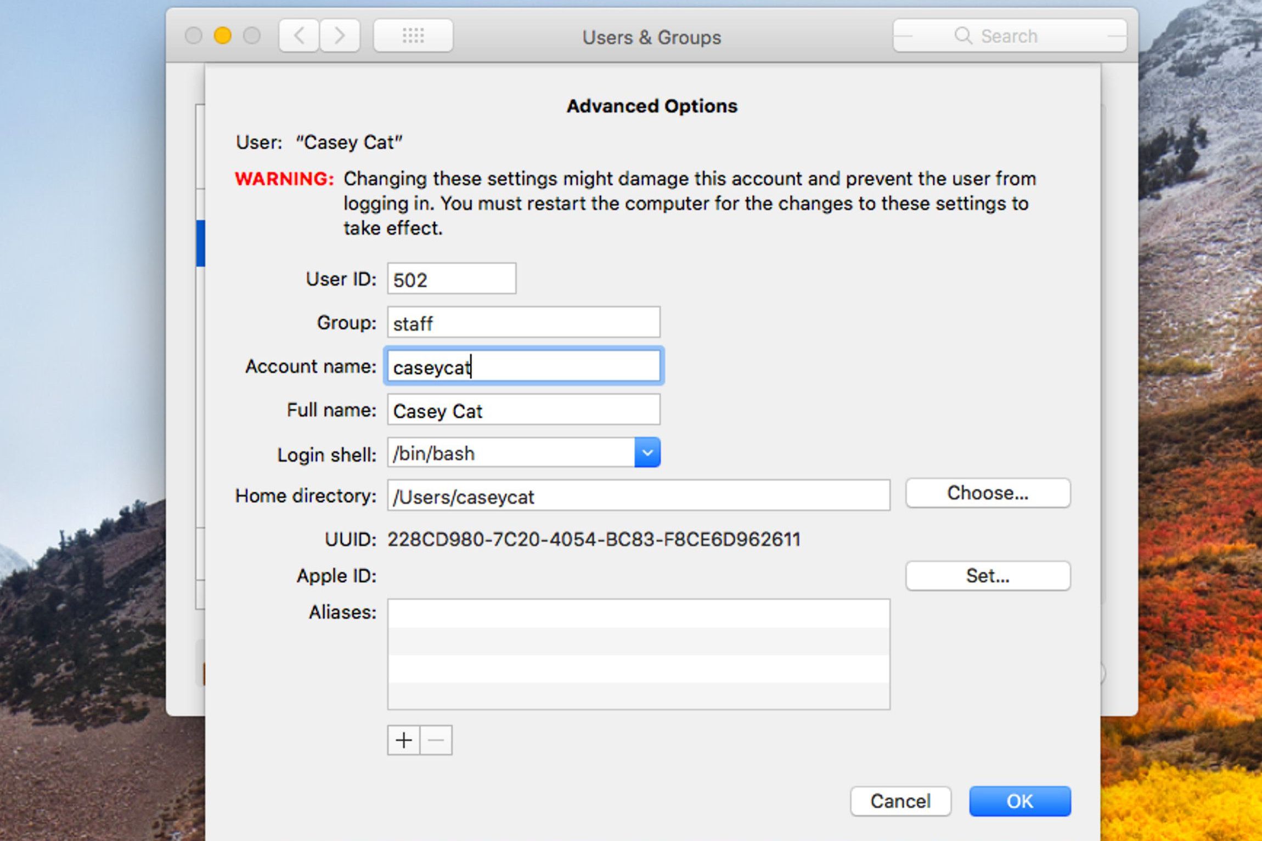The height and width of the screenshot is (841, 1262).
Task: Click the remove alias minus icon
Action: [435, 740]
